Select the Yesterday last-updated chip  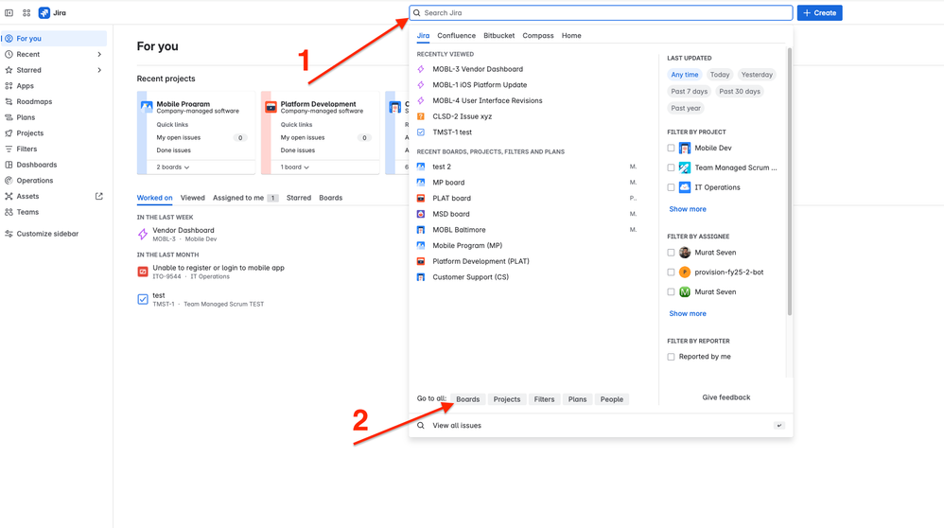coord(757,75)
